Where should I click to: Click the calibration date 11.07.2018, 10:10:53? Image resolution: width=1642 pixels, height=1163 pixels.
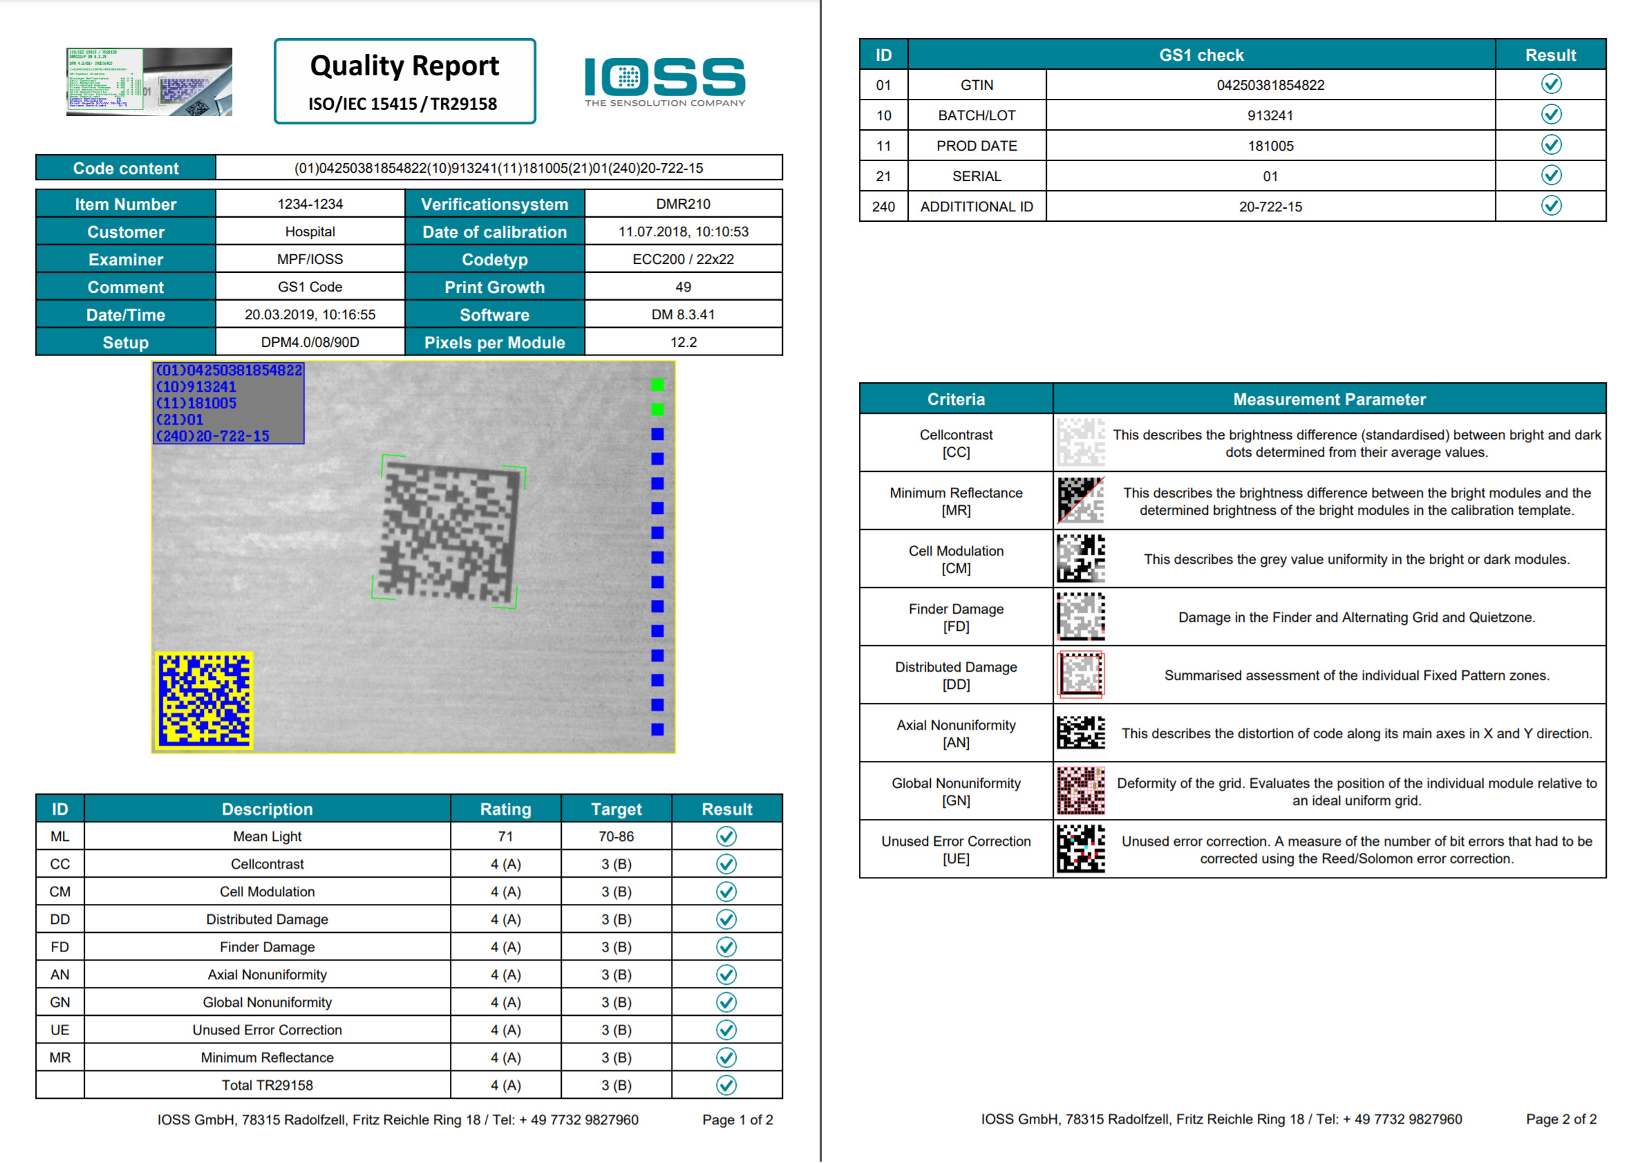(x=685, y=232)
